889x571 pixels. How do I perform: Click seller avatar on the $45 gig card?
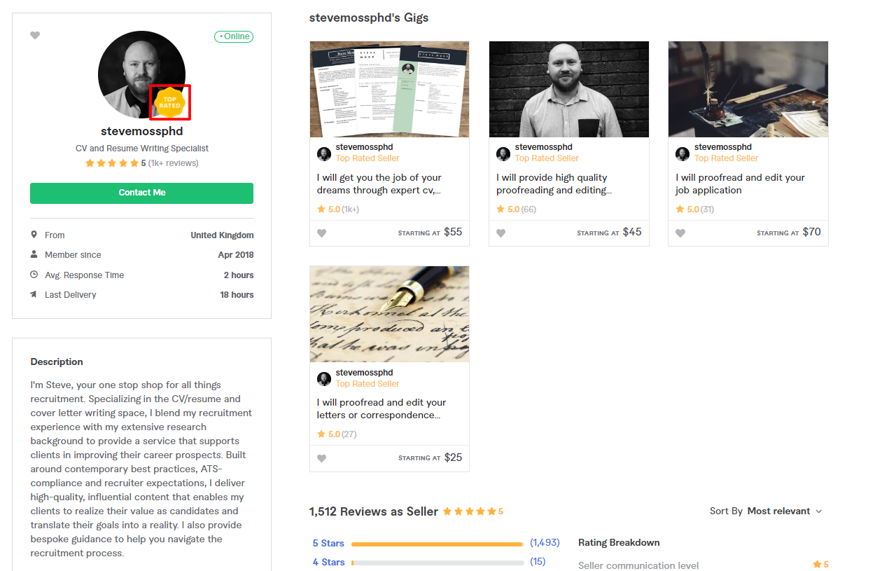click(x=503, y=153)
